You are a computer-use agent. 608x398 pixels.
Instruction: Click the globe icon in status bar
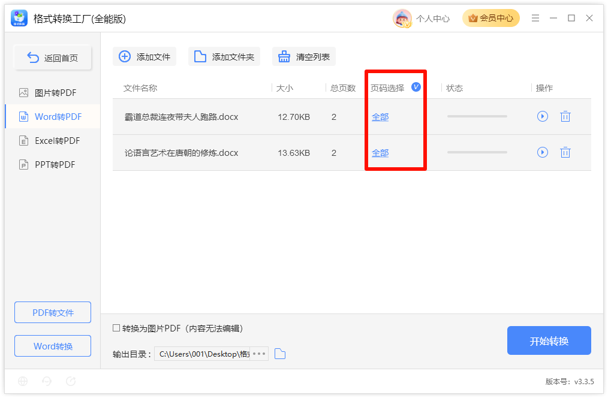[23, 381]
